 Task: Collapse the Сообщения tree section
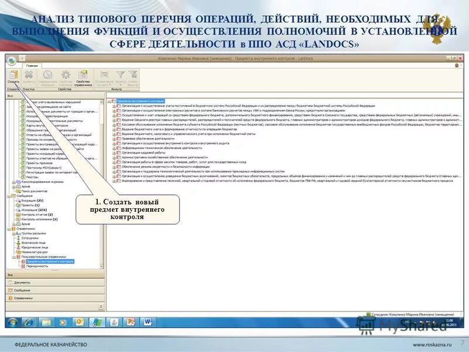click(x=8, y=196)
